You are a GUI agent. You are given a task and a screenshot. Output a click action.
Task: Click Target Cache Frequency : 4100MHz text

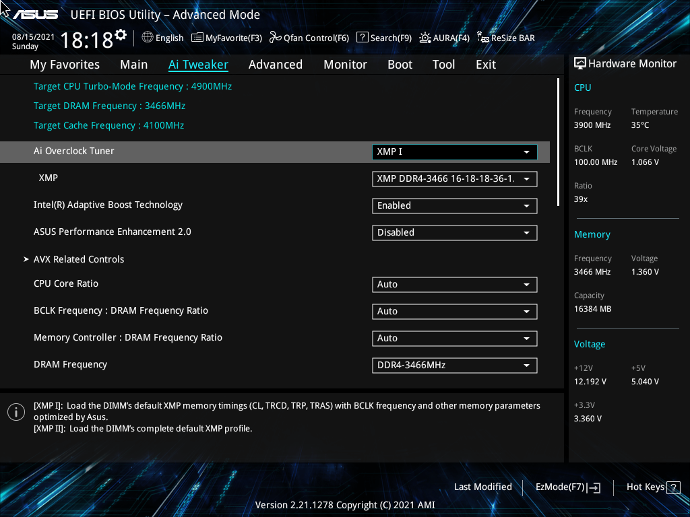[x=108, y=126]
